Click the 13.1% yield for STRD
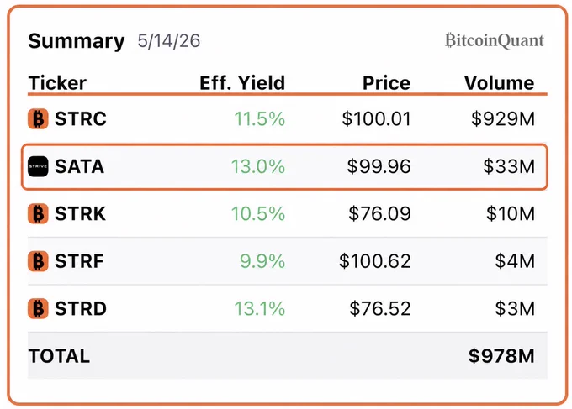Screen dimensions: 572x409 pos(259,308)
